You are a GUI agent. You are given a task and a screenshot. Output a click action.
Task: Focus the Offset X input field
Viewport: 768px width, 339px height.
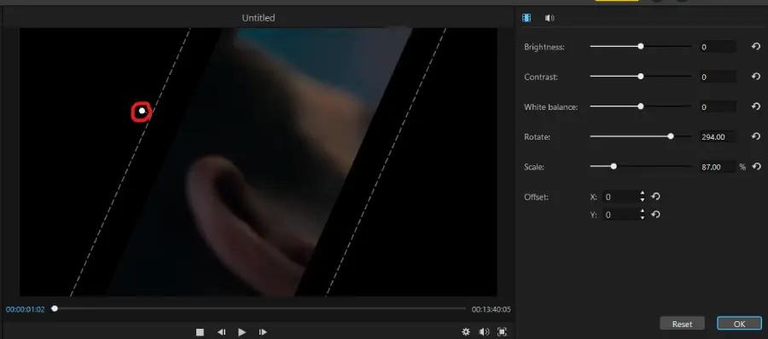620,197
